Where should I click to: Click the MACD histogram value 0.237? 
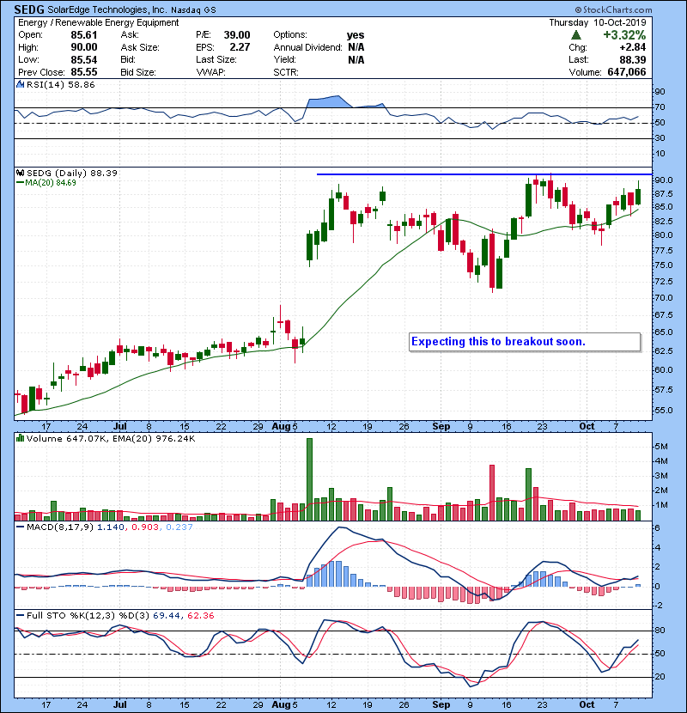click(179, 527)
